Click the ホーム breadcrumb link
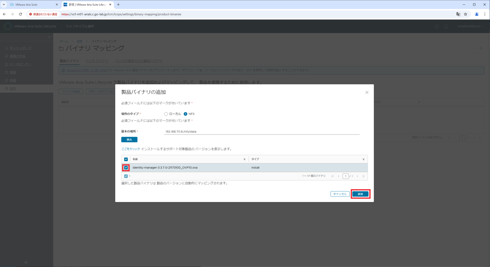 pos(64,41)
